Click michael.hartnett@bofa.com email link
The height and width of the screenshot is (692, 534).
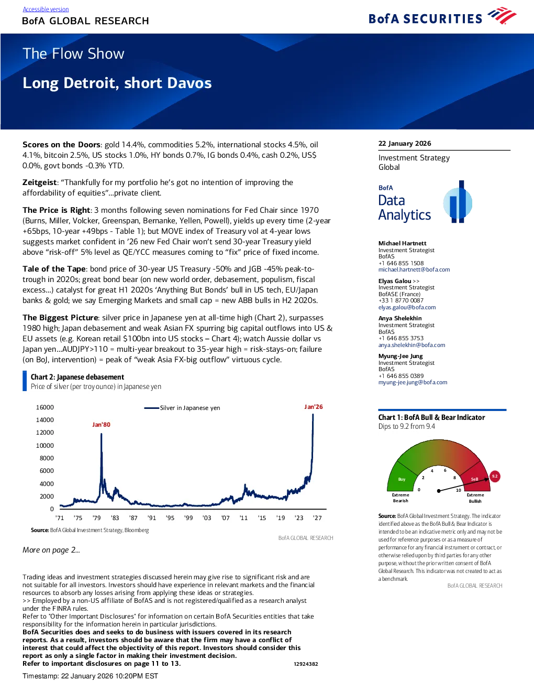pos(414,269)
